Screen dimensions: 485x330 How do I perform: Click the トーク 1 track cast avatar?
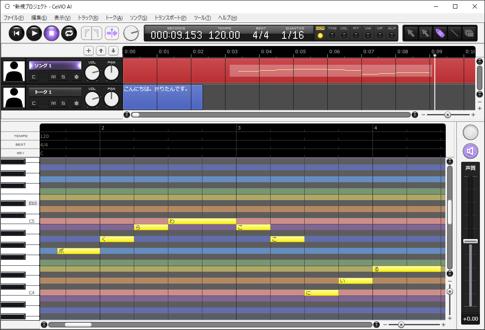click(x=14, y=98)
